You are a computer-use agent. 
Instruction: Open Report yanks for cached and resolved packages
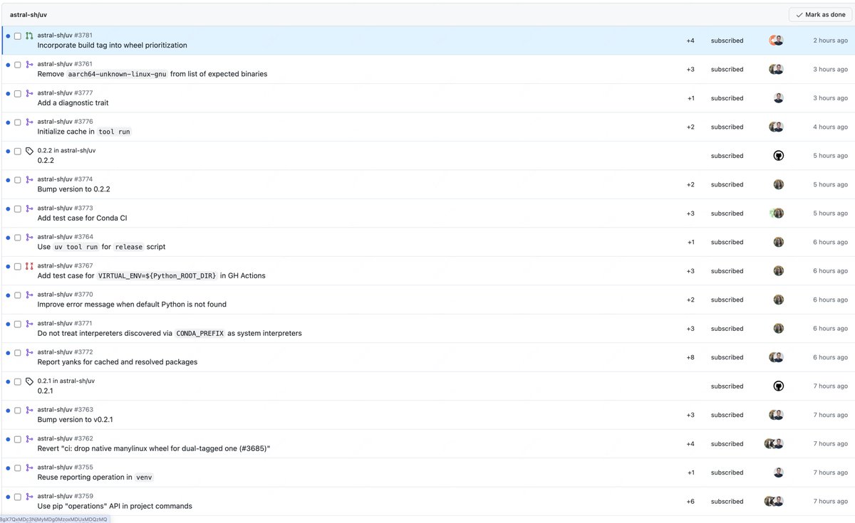click(x=118, y=362)
